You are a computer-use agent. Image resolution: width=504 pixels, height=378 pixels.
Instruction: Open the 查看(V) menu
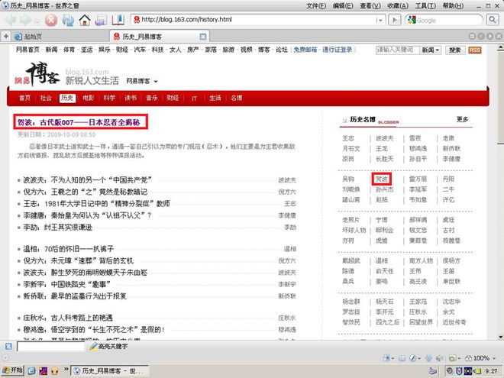[370, 6]
